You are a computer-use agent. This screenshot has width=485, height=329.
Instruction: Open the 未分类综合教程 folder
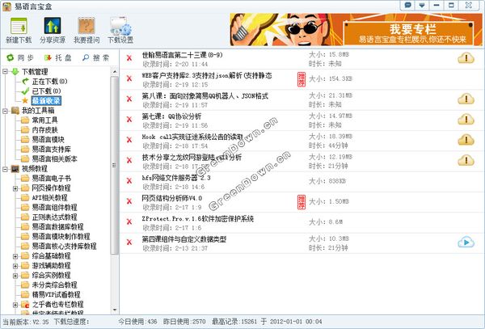(54, 285)
